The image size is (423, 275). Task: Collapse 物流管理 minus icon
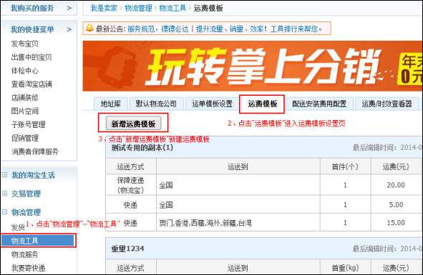tap(4, 212)
